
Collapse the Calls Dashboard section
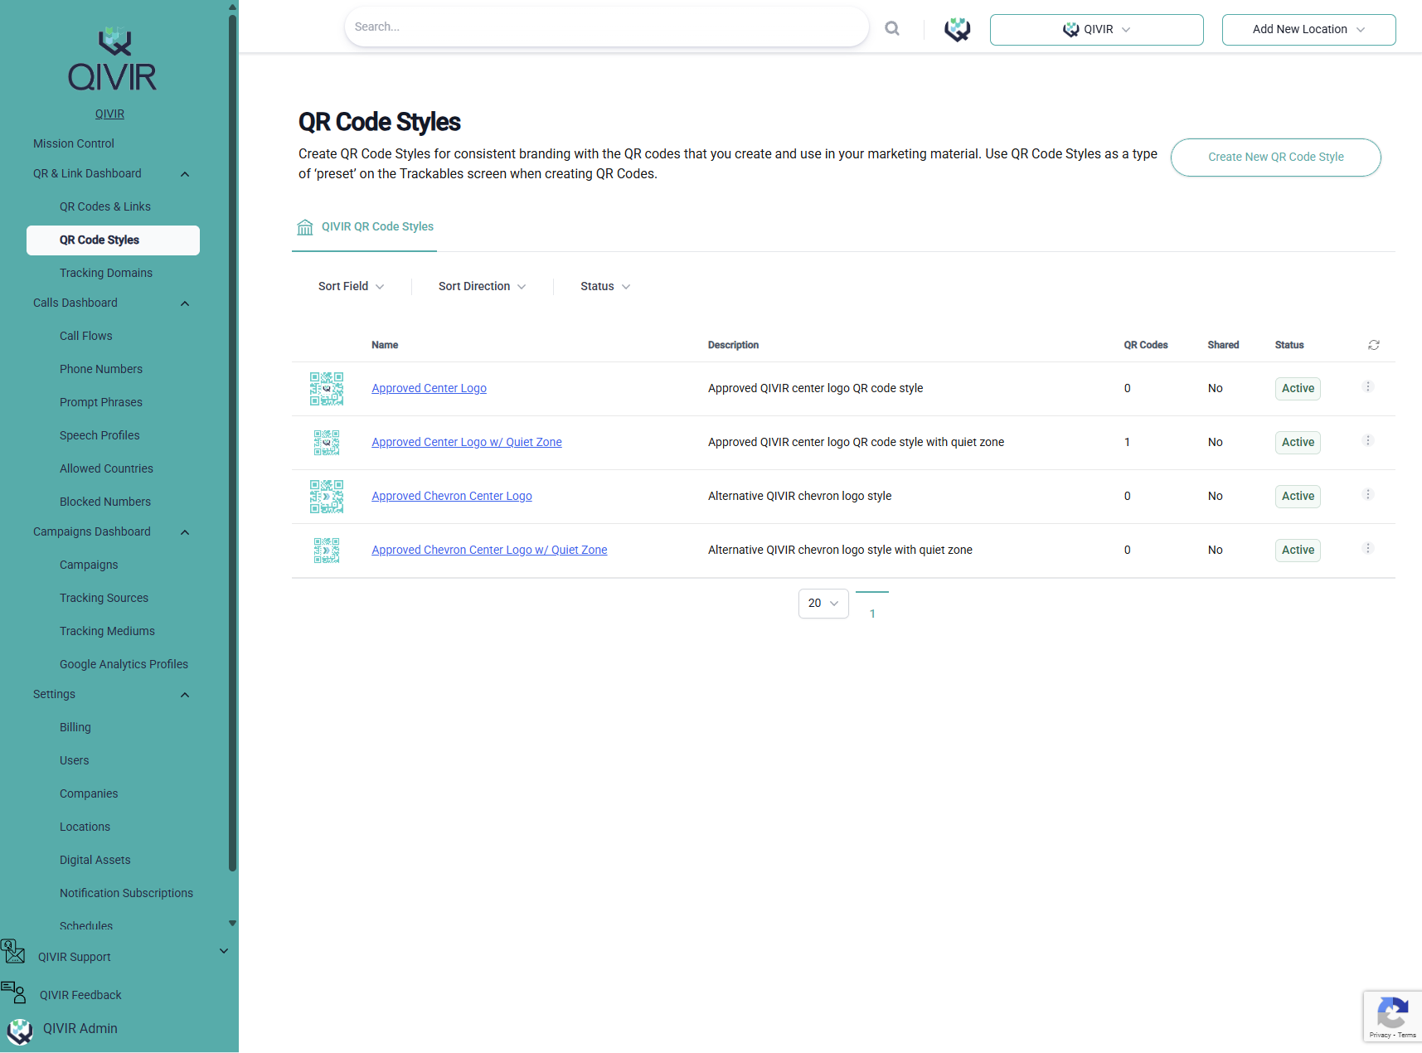point(185,303)
